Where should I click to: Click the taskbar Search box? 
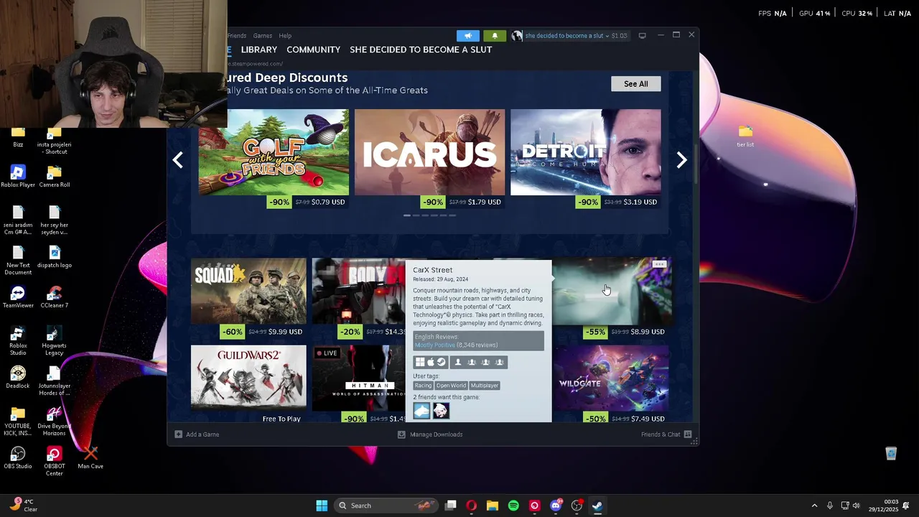tap(386, 506)
